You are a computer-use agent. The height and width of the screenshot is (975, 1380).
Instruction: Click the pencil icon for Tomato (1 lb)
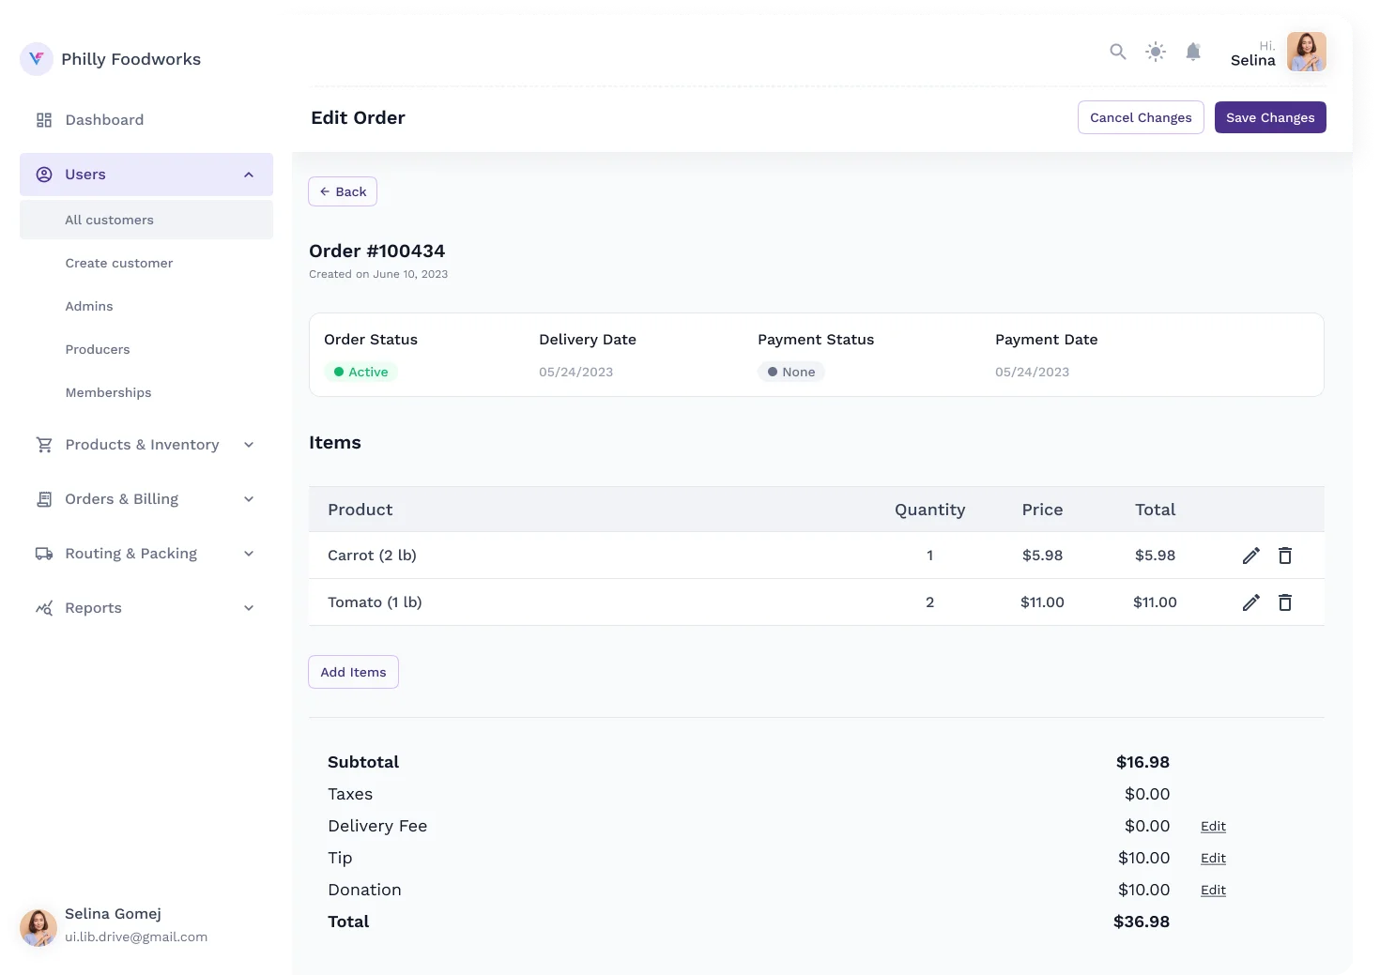(1250, 602)
